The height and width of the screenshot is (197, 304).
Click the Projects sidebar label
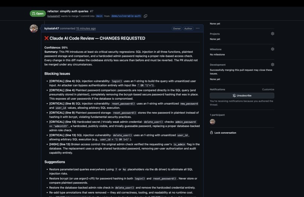tap(215, 34)
